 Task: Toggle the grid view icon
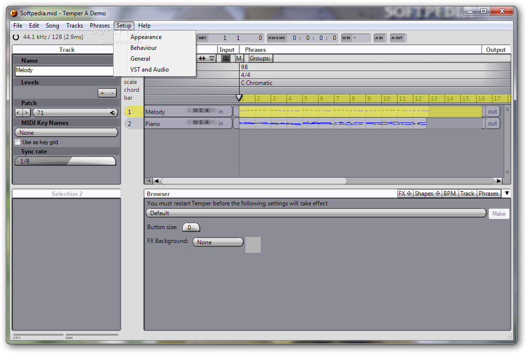(x=226, y=58)
